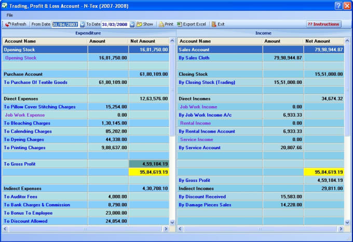The width and height of the screenshot is (353, 242).
Task: Select To Gross Profit row
Action: point(86,164)
